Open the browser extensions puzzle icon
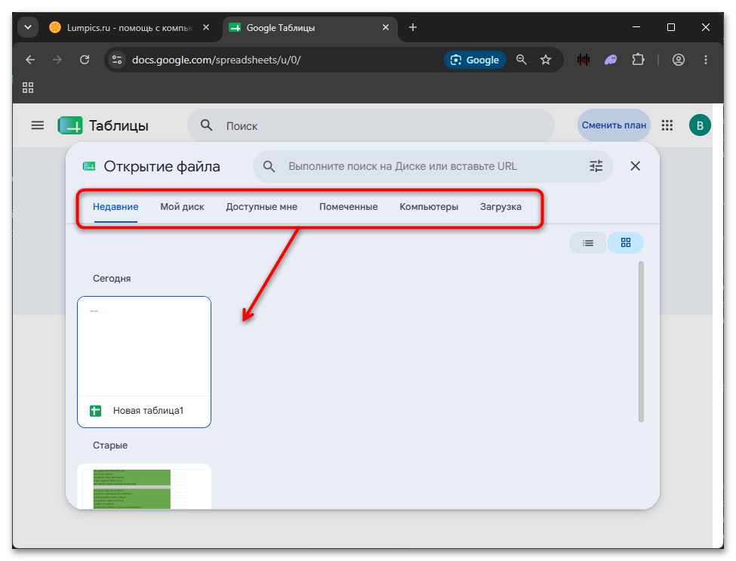 (638, 60)
